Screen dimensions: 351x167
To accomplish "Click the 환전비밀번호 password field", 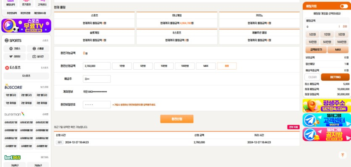I will point(97,104).
